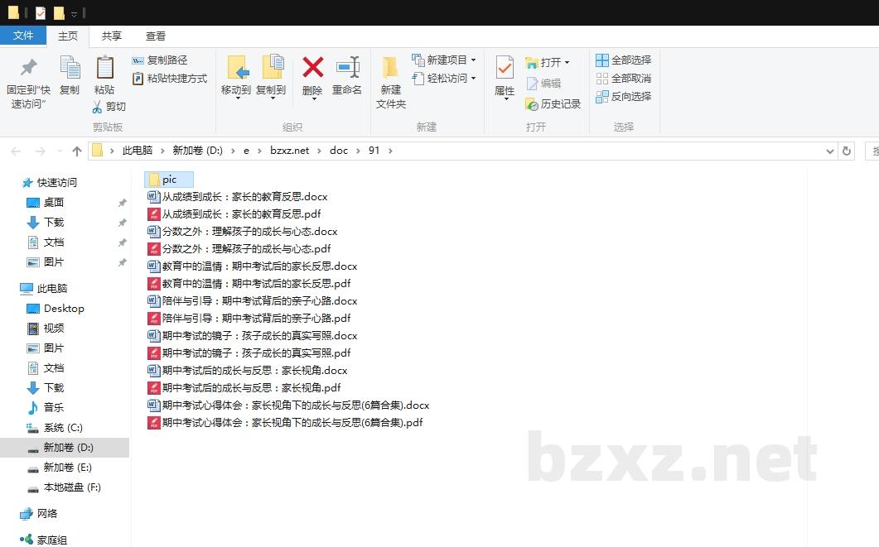Image resolution: width=879 pixels, height=547 pixels.
Task: Open the New Item dropdown
Action: click(473, 60)
